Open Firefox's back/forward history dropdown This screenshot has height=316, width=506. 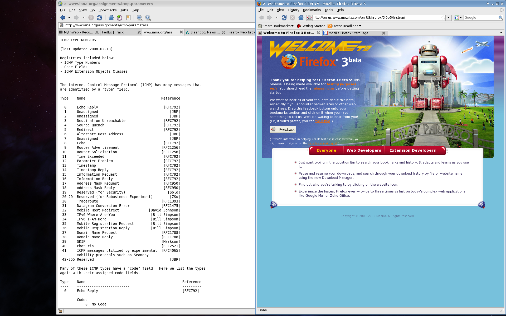pyautogui.click(x=276, y=18)
